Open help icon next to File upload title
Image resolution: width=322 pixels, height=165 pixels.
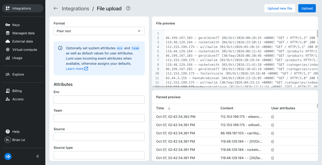coord(128,8)
